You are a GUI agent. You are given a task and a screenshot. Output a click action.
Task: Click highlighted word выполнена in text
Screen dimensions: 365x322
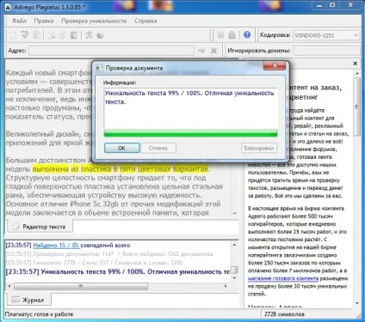(x=51, y=169)
